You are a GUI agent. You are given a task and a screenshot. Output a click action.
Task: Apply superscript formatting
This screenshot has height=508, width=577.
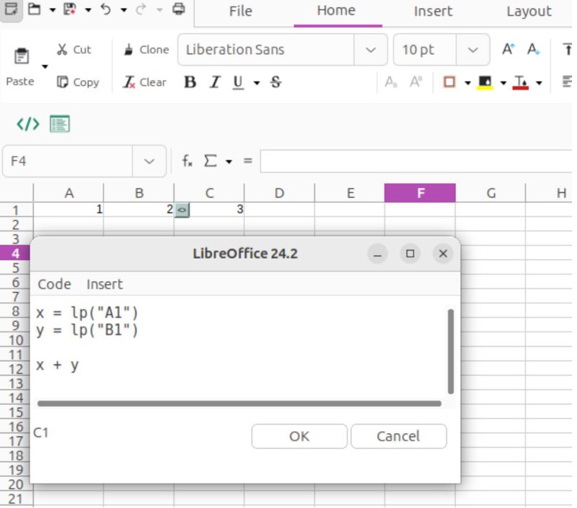click(x=416, y=82)
